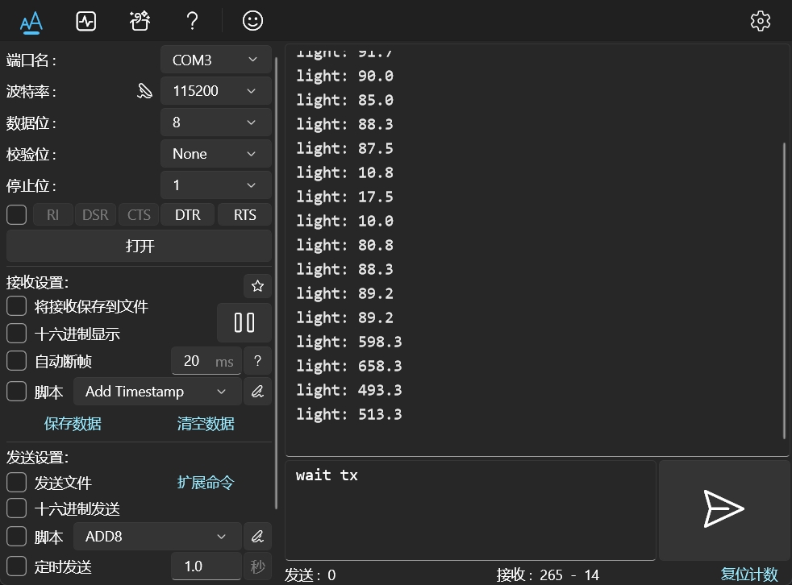
Task: Click the star favorite icon in receive settings
Action: click(257, 286)
